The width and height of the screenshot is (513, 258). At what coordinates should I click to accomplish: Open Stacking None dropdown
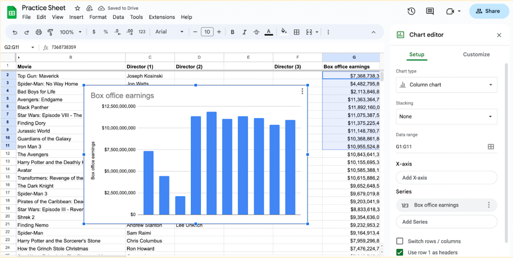coord(447,117)
